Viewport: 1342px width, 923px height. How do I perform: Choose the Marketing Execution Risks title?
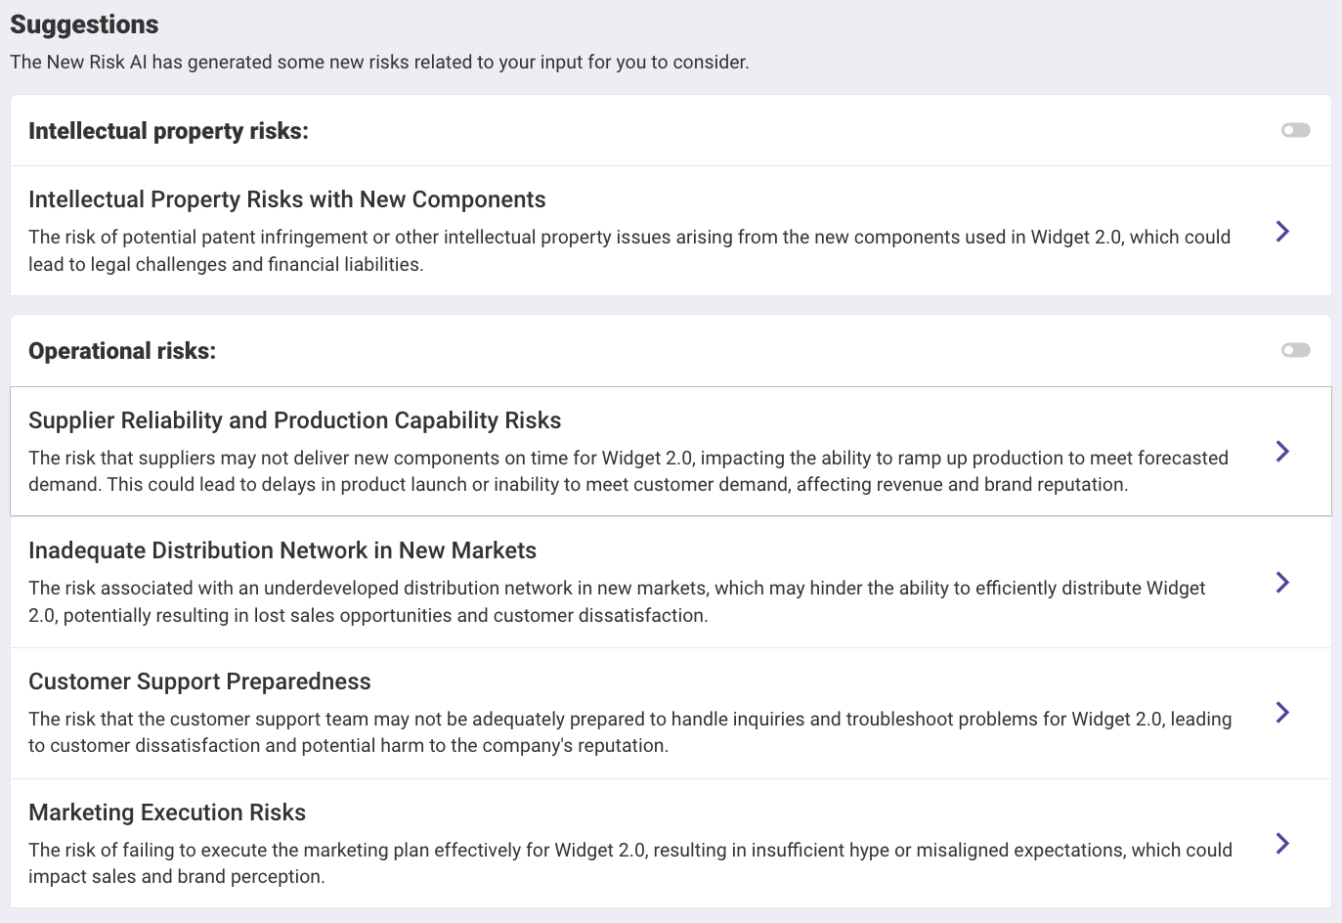click(x=167, y=813)
